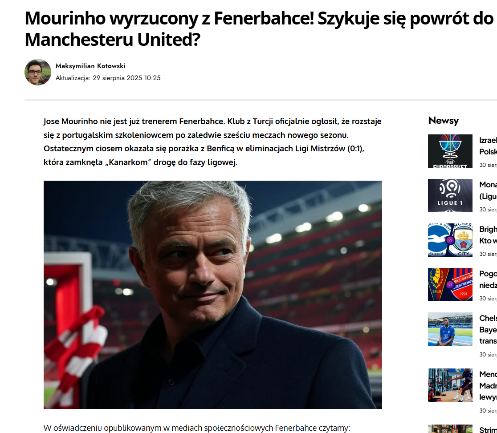
Task: Open the Brighton vs City badges thumbnail
Action: [450, 240]
